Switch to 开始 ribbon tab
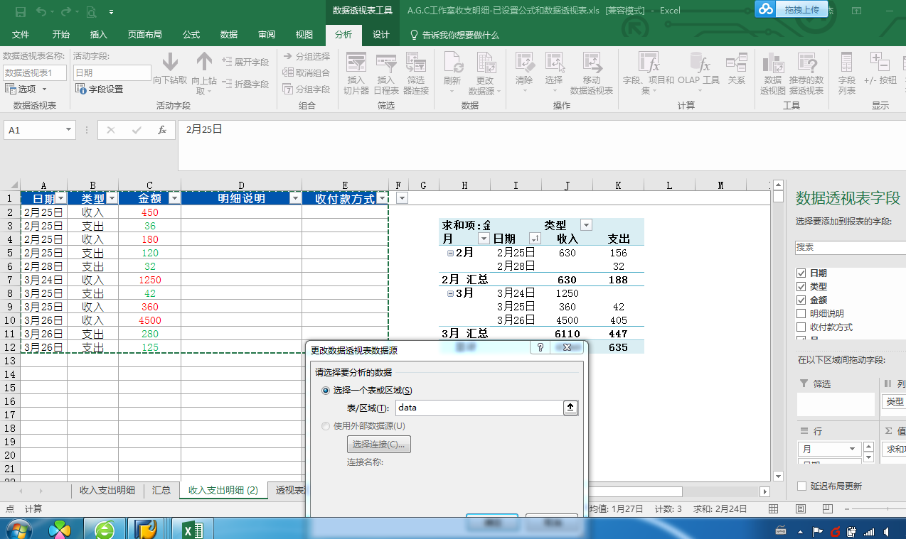 pyautogui.click(x=60, y=35)
